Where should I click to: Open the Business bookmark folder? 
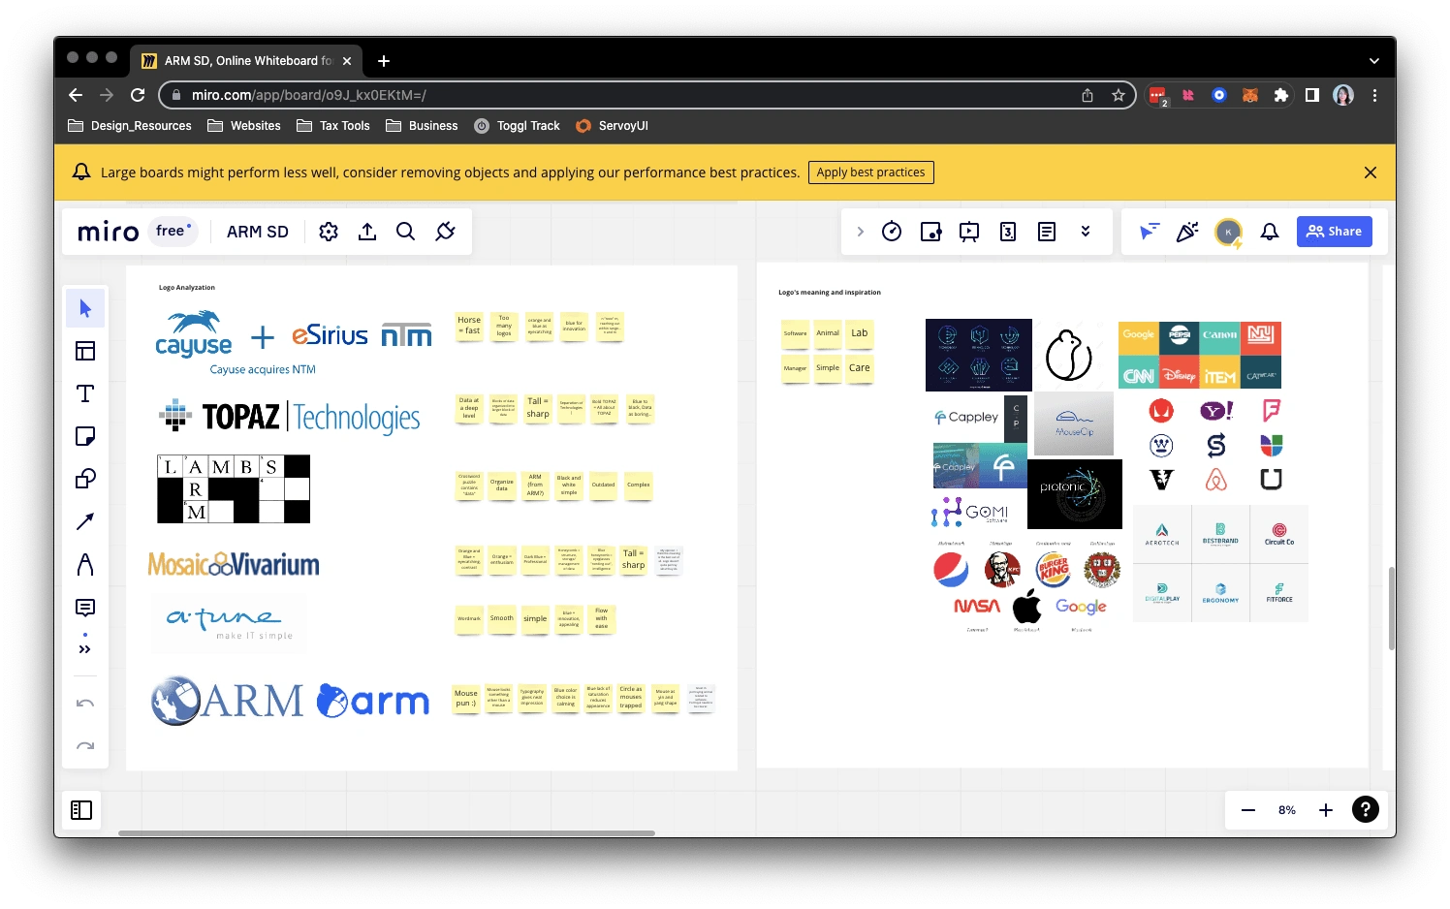422,126
